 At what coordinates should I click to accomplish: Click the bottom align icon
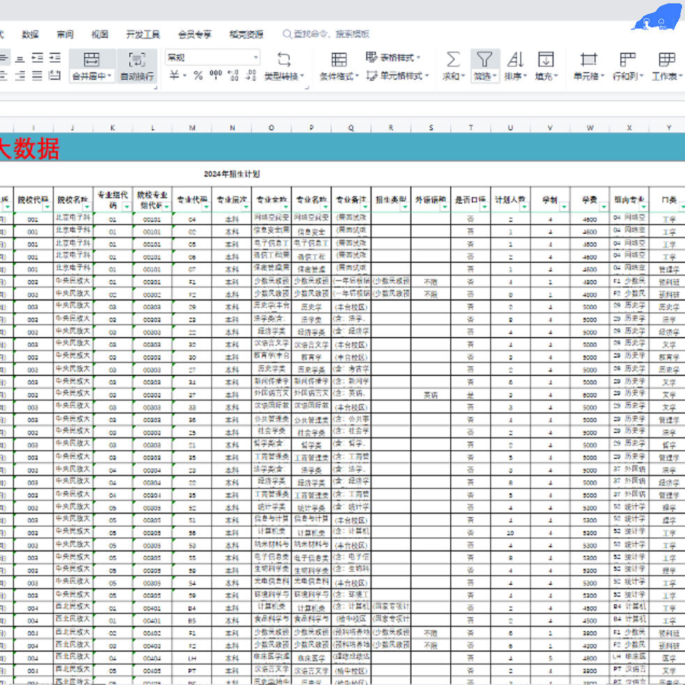click(x=20, y=59)
